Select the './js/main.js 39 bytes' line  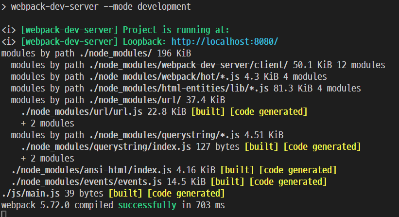coord(113,194)
